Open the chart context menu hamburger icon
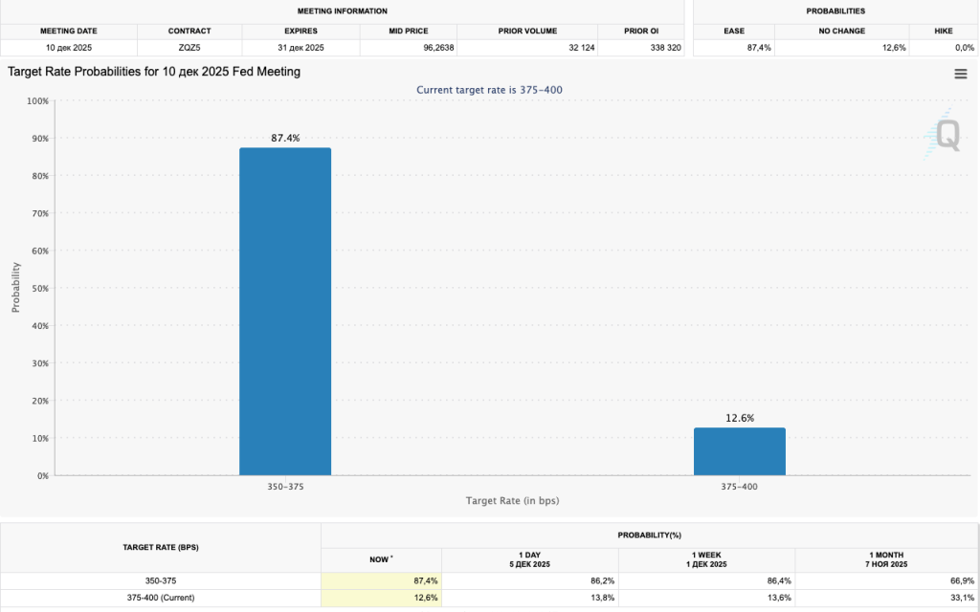The height and width of the screenshot is (612, 980). (960, 75)
